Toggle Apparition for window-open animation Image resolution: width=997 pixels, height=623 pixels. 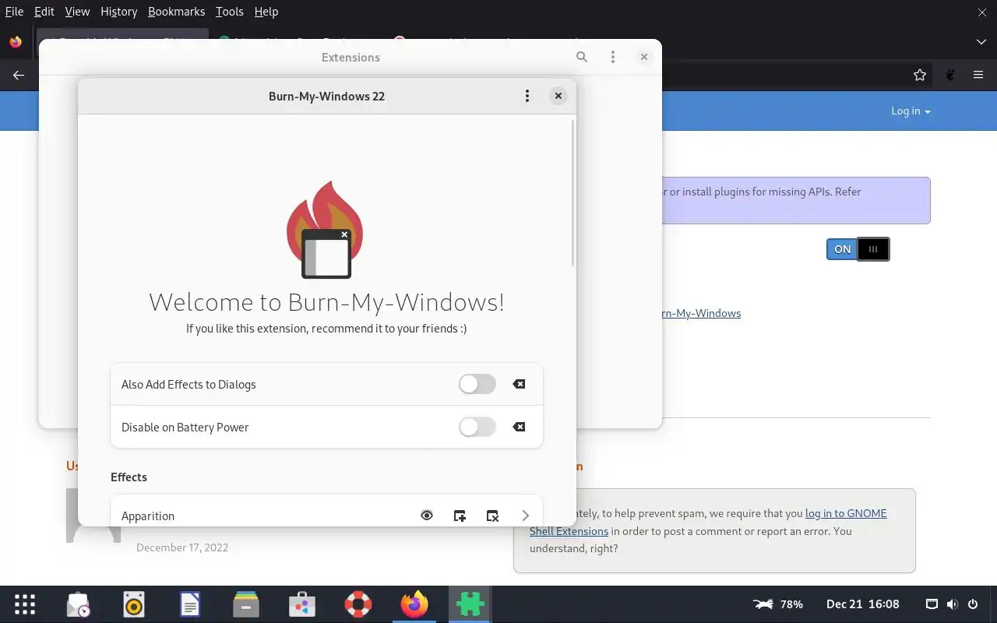tap(460, 516)
